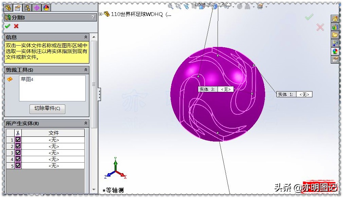Click the SolidWorks Resources home icon

[x=335, y=19]
